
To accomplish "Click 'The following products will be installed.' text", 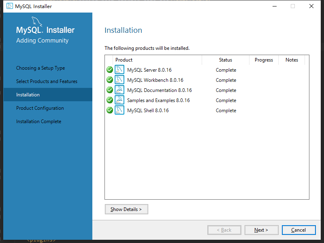I will click(147, 48).
